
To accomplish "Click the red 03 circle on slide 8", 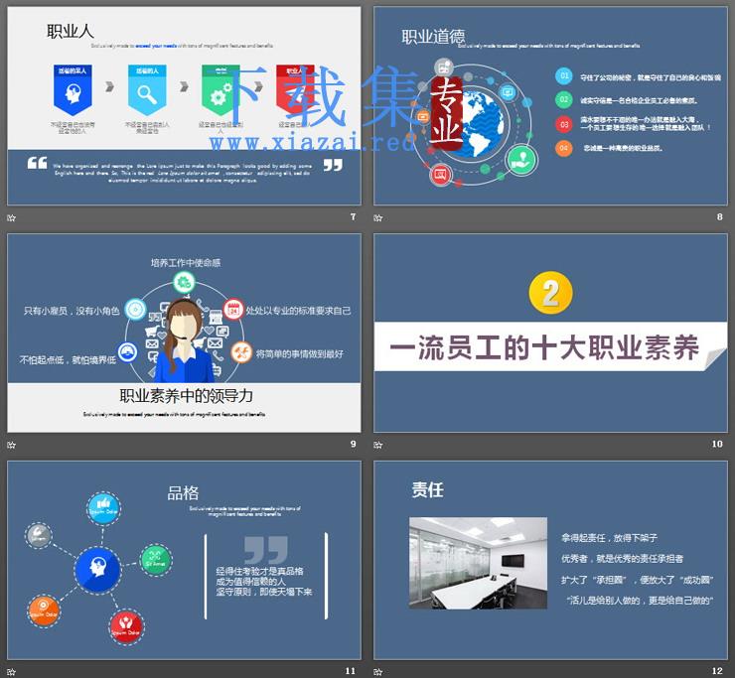I will 564,124.
